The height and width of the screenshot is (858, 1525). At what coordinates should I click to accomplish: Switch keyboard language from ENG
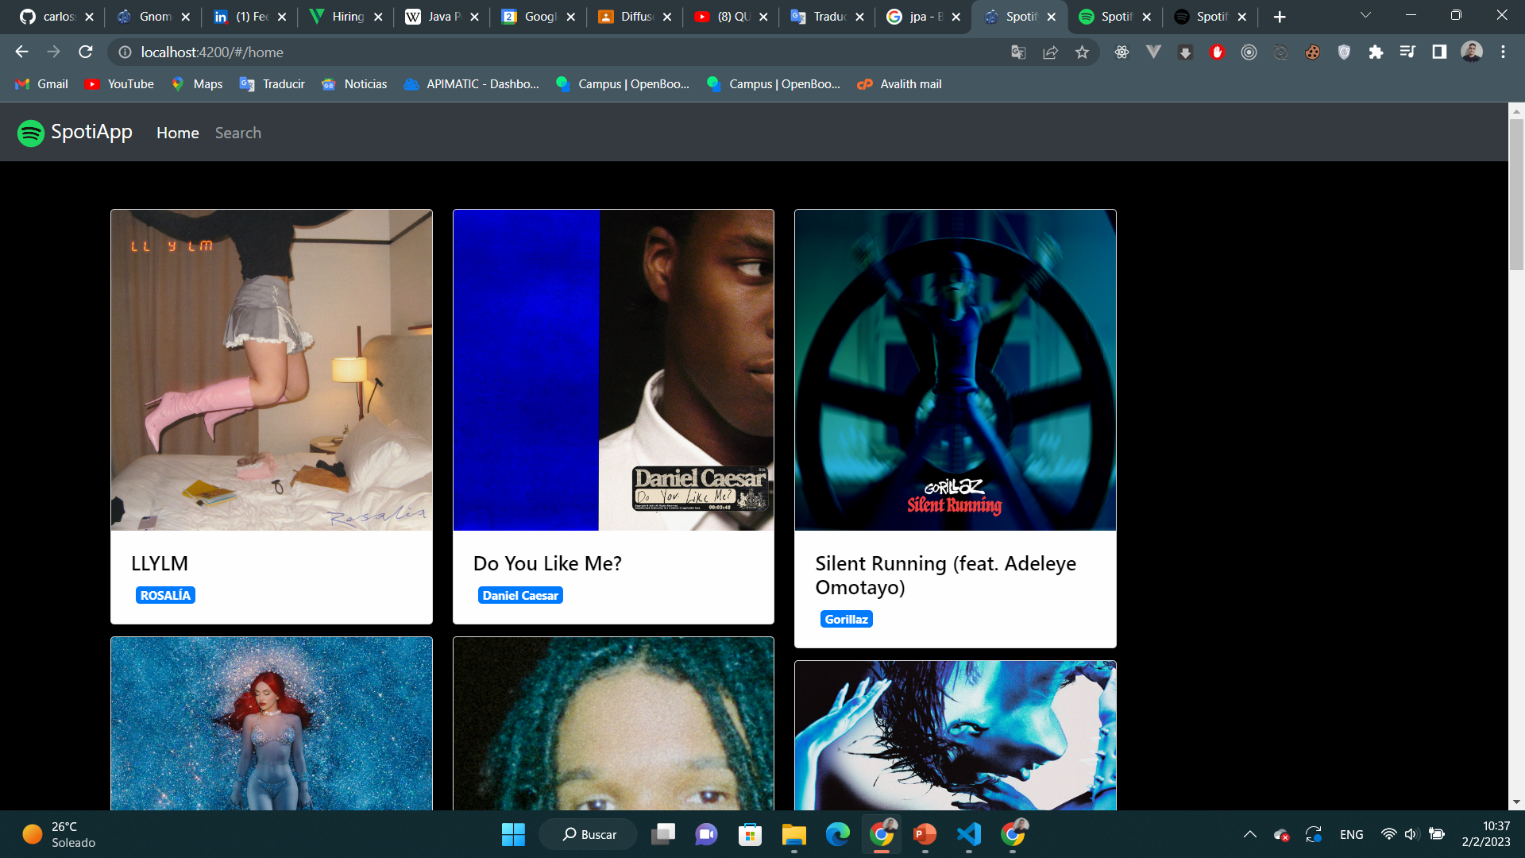[x=1352, y=834]
